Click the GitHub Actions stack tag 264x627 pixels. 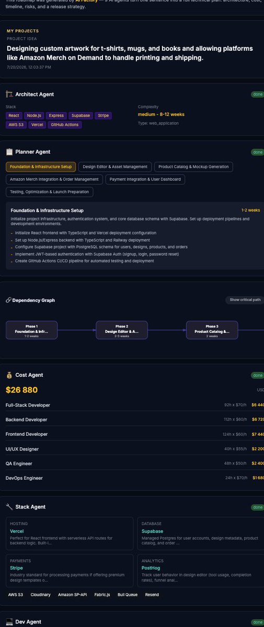click(x=65, y=125)
